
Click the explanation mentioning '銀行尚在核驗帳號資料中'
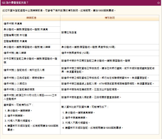tap(110, 78)
